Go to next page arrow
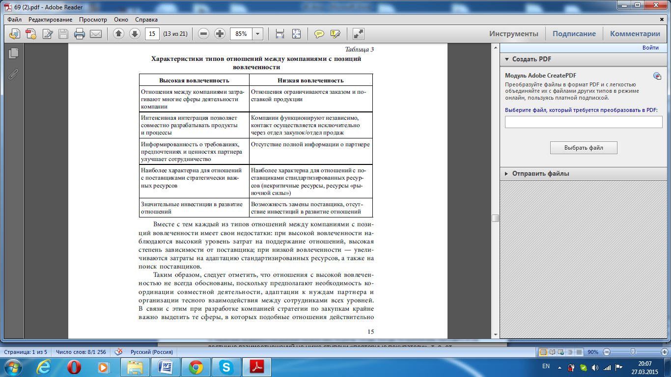 pos(135,34)
